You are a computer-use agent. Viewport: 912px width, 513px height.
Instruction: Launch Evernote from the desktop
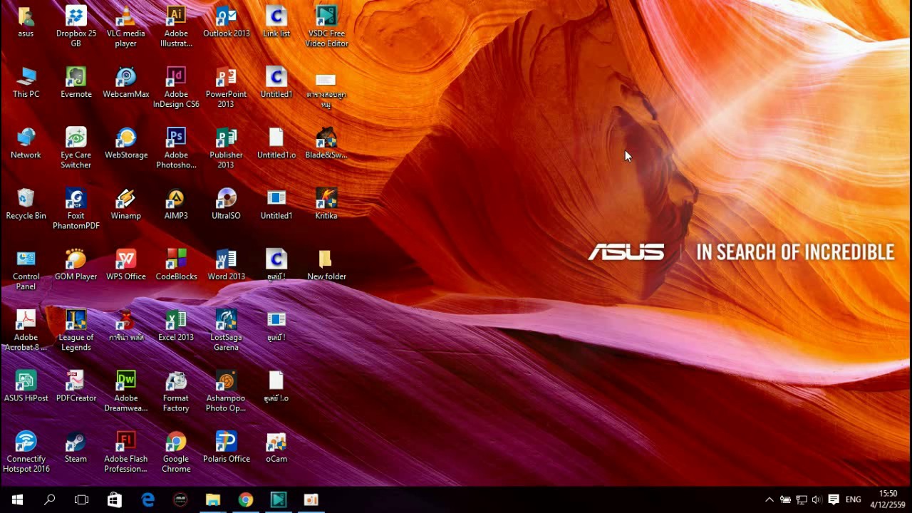76,82
